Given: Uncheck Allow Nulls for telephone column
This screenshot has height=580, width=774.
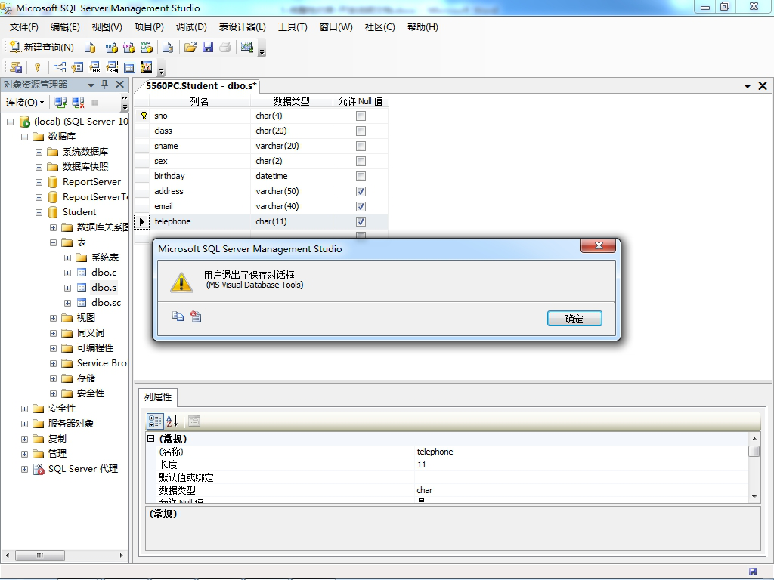Looking at the screenshot, I should (361, 222).
